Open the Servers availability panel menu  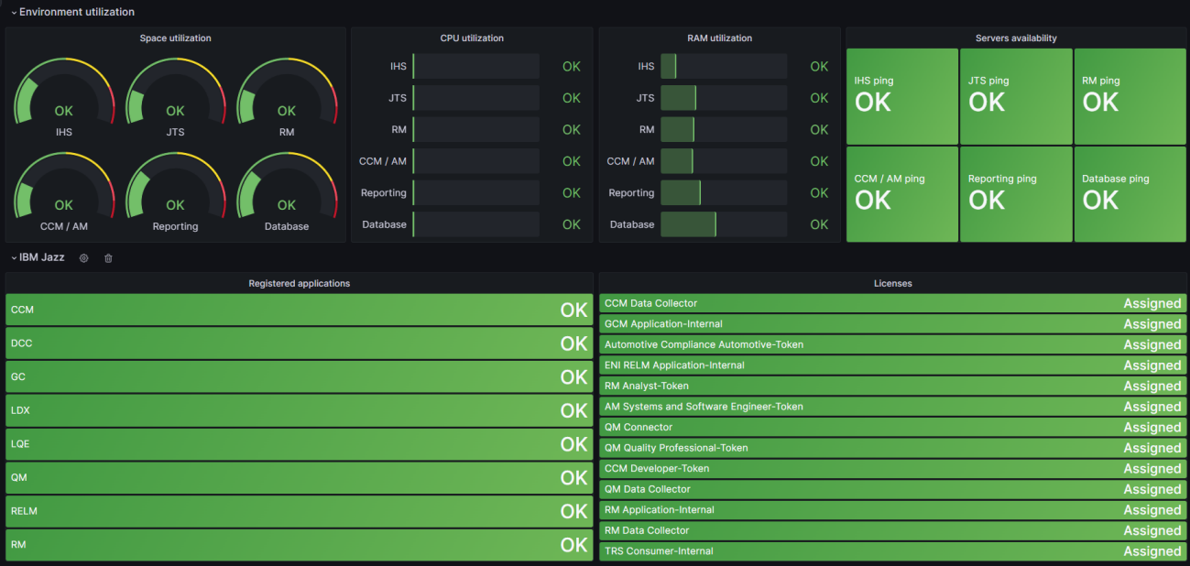pos(1015,38)
